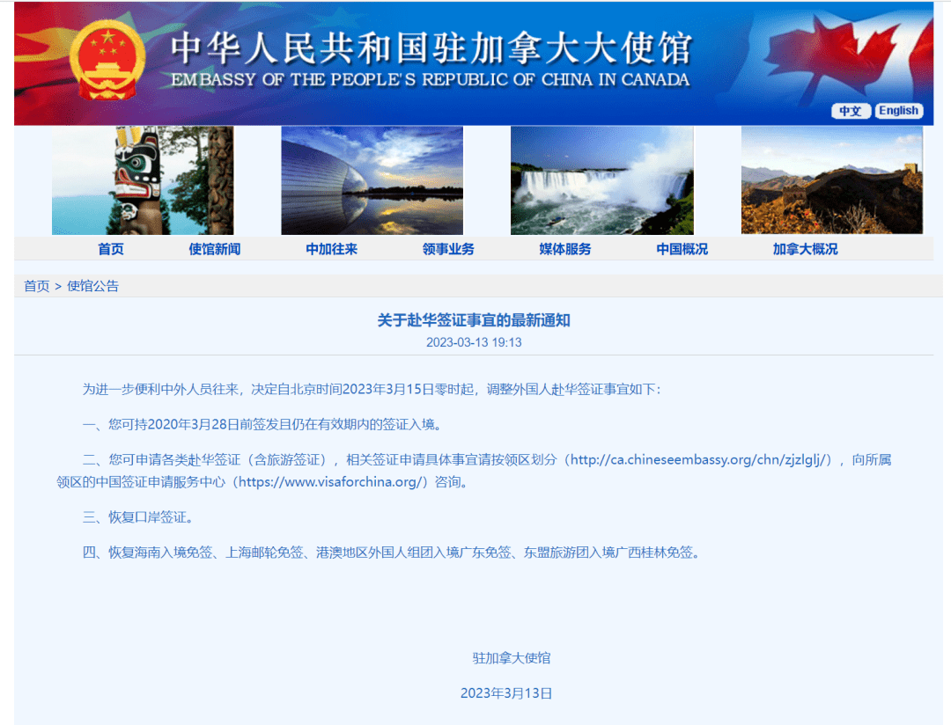Open the 媒体服务 section
Screen dimensions: 951x725
click(x=565, y=249)
